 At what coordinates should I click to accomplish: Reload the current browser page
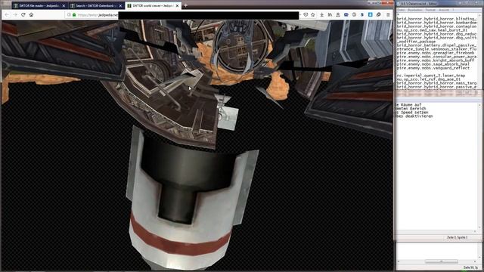pos(23,14)
